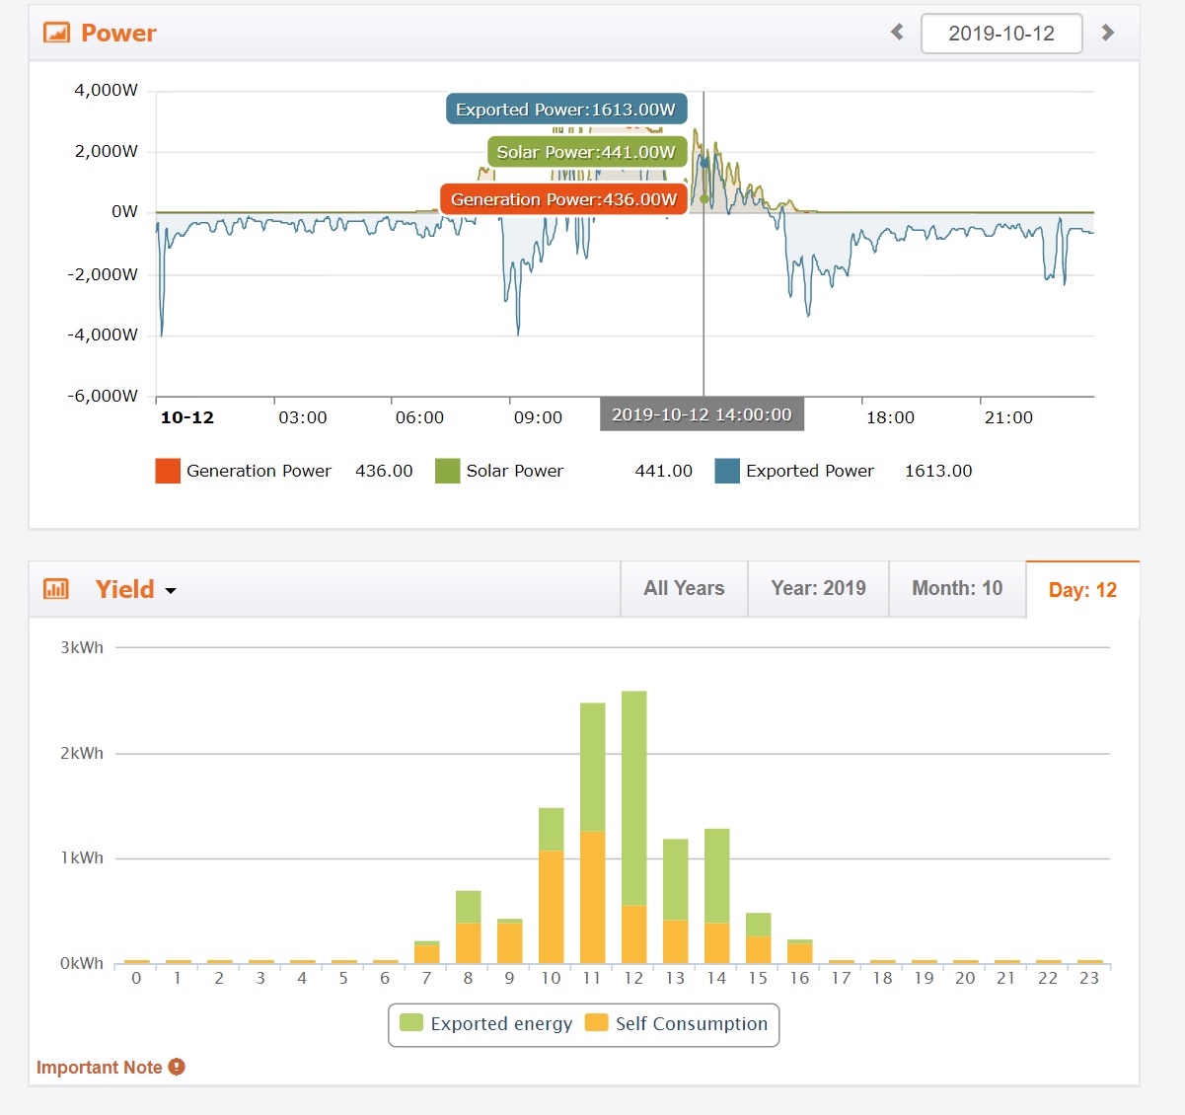Open the Yield dropdown menu
Image resolution: width=1185 pixels, height=1115 pixels.
coord(137,590)
